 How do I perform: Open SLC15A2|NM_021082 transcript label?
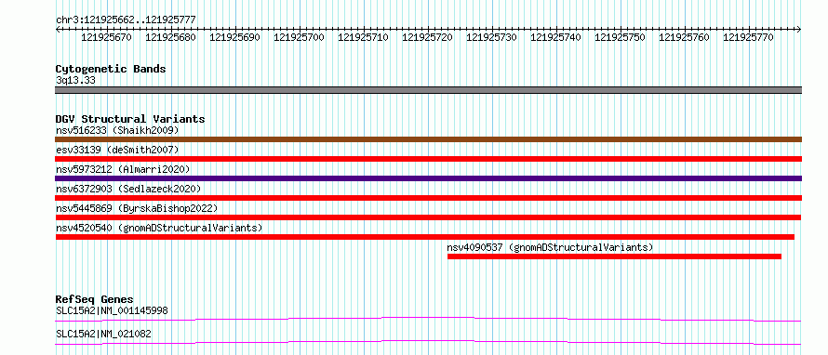103,334
